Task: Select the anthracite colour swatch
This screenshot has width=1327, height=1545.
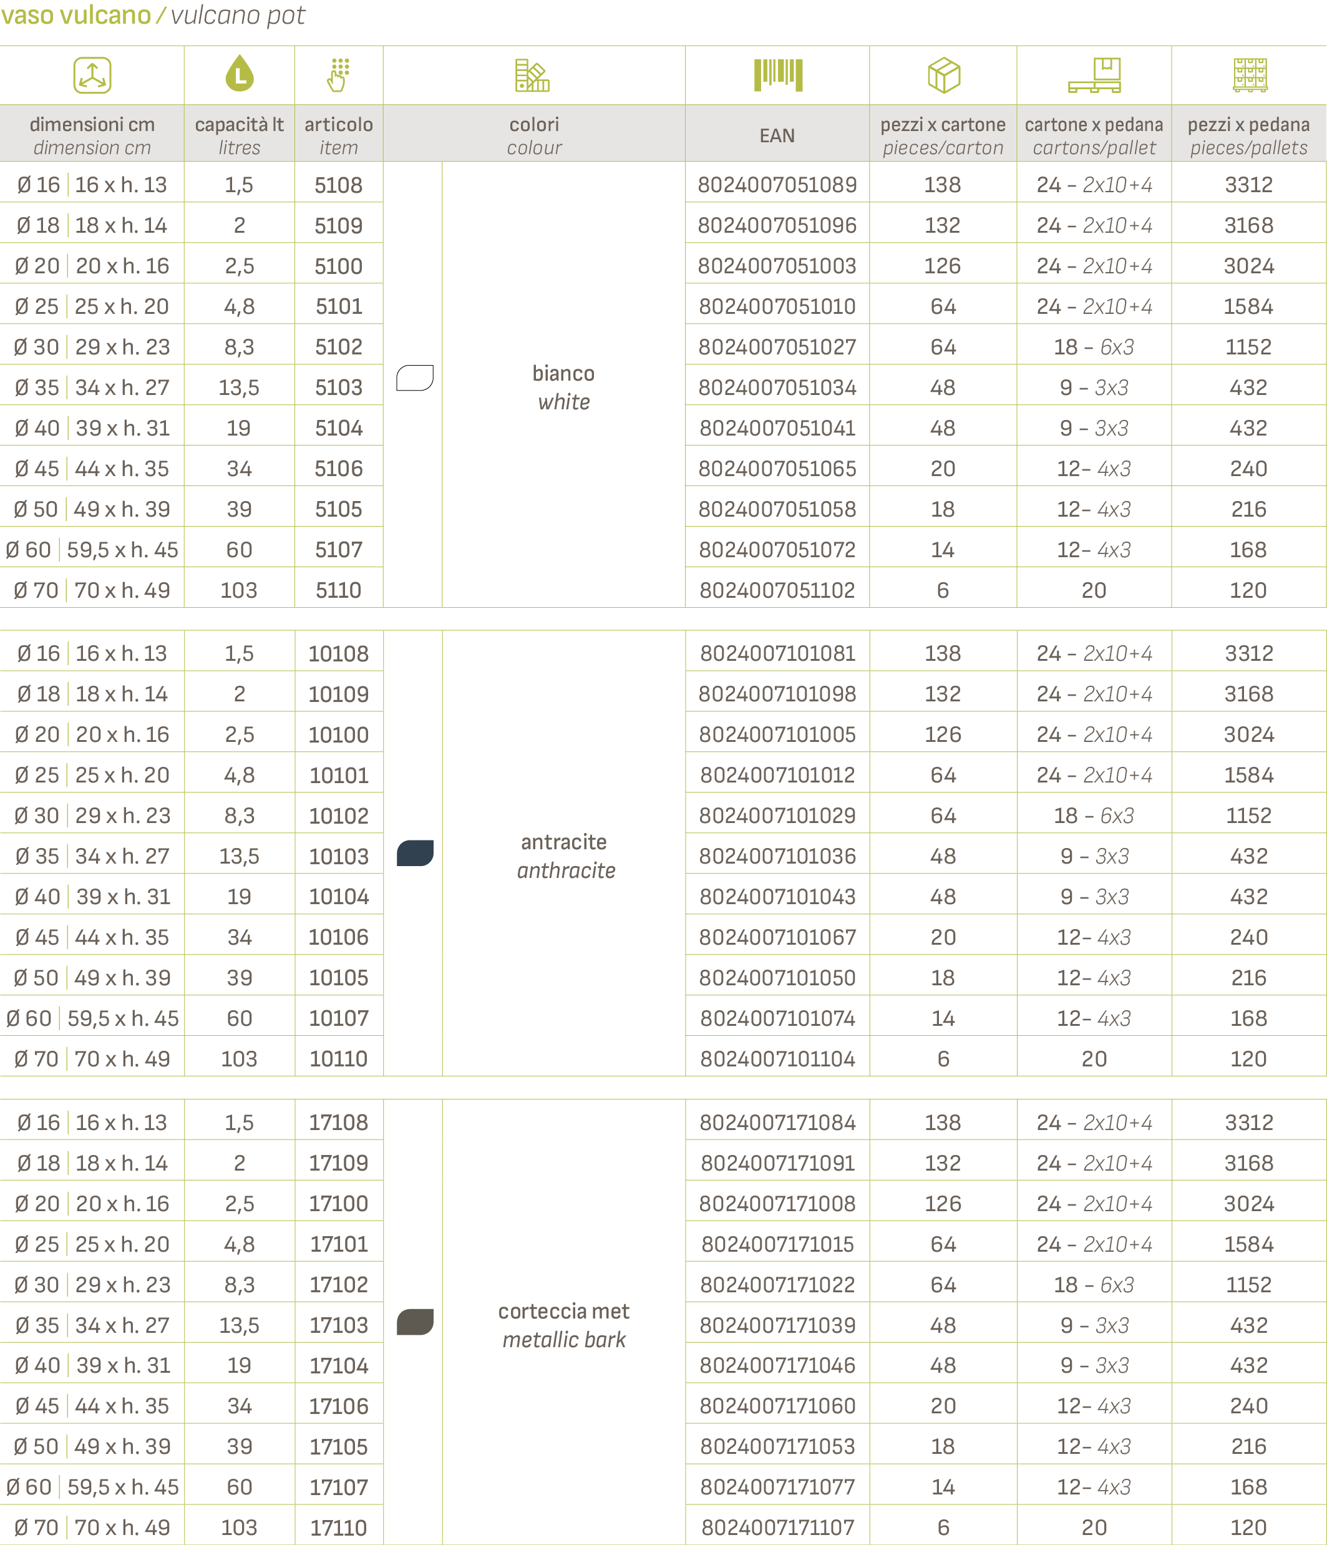Action: click(414, 853)
